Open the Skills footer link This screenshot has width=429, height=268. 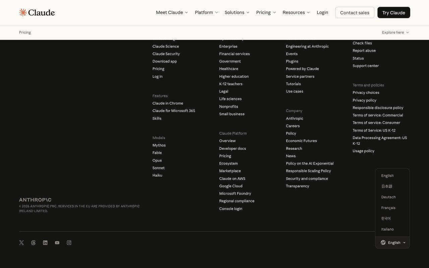(157, 118)
